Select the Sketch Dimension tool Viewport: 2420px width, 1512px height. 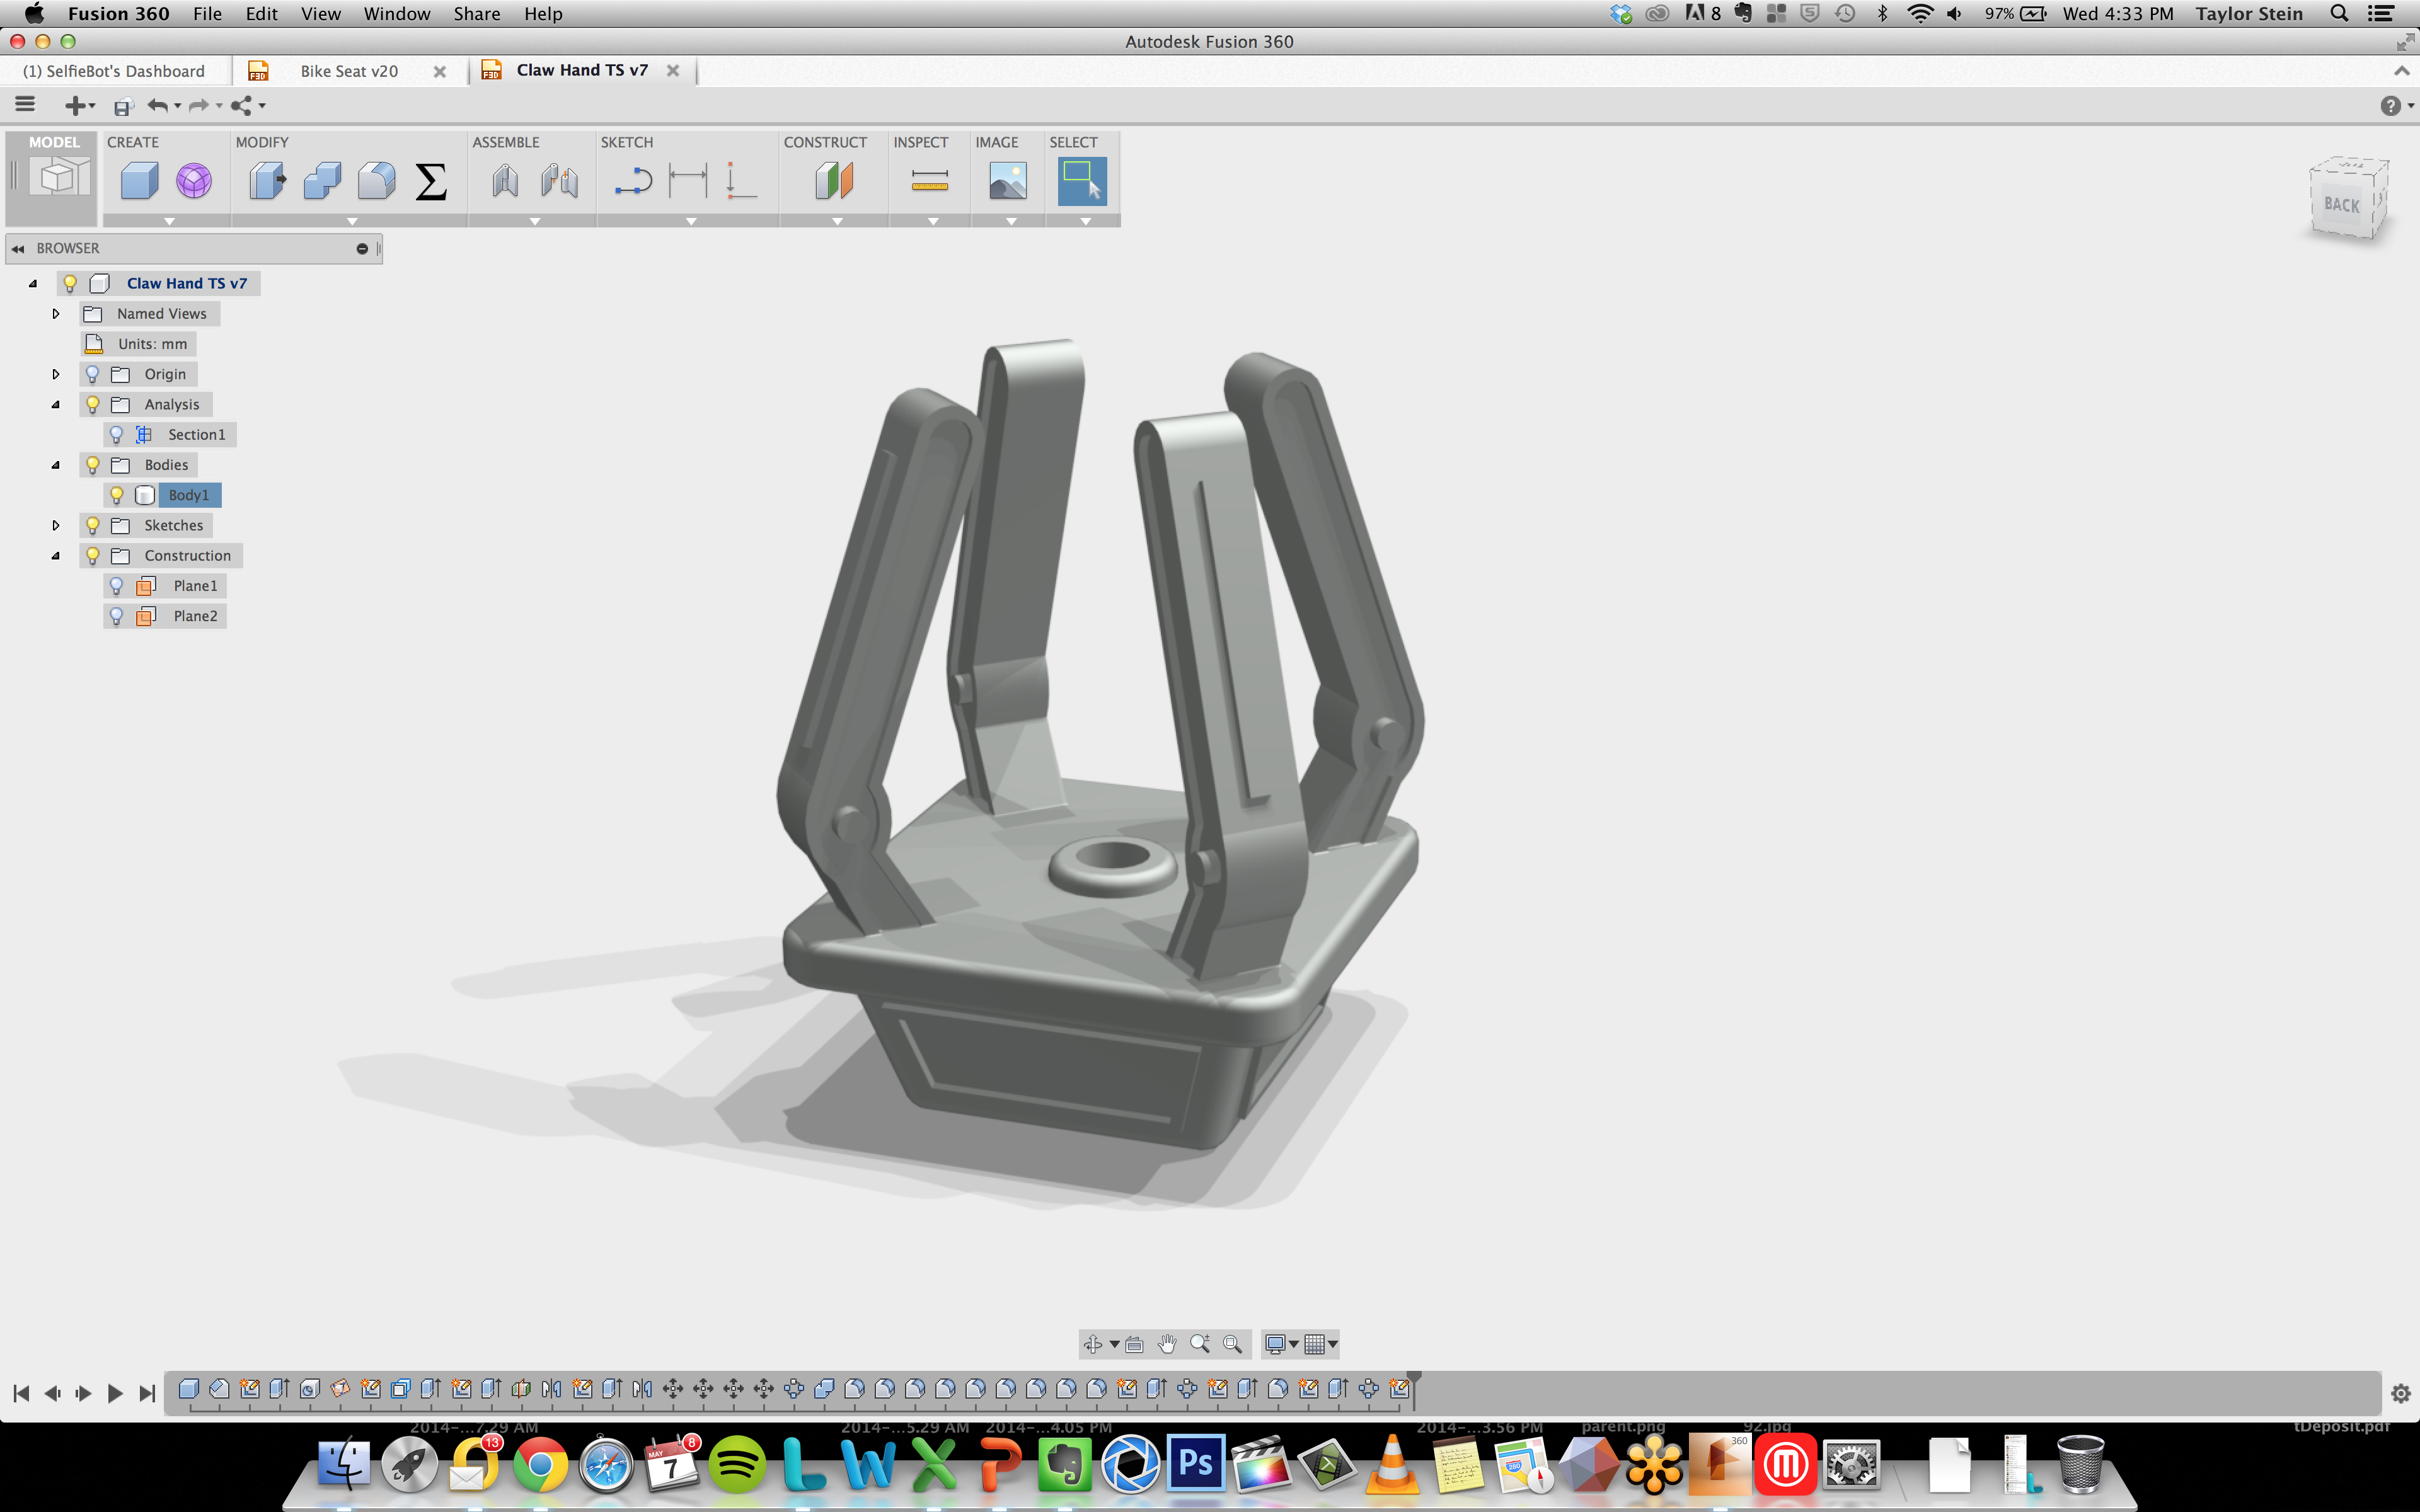[x=688, y=181]
